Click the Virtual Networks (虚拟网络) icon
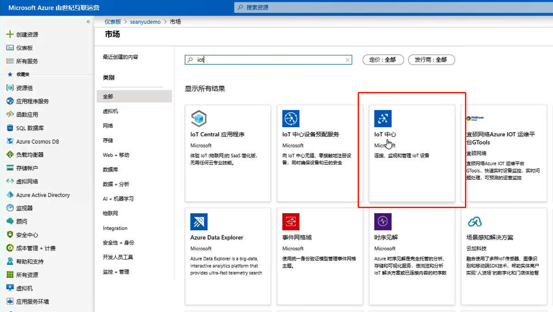 click(x=10, y=181)
